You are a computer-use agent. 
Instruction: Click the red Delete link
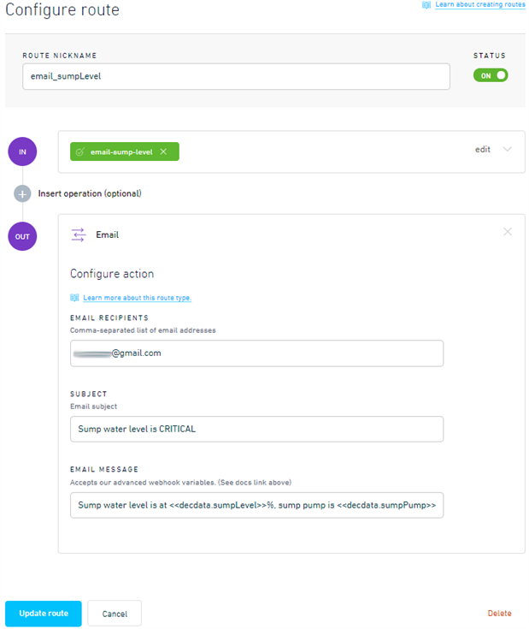coord(499,613)
